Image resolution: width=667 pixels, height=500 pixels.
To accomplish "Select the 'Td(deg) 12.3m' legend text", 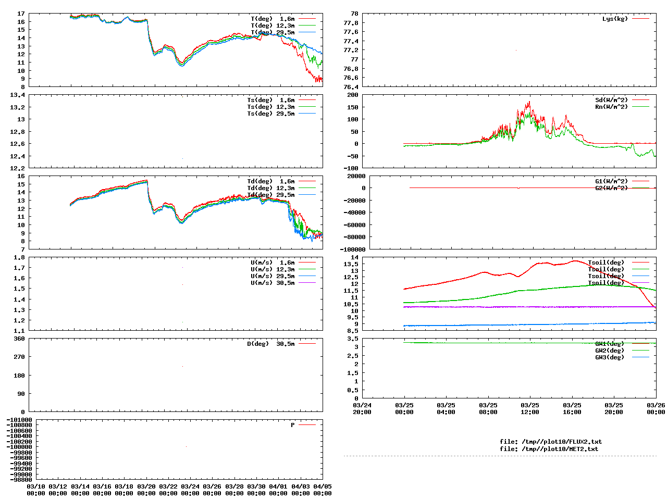I will [271, 188].
